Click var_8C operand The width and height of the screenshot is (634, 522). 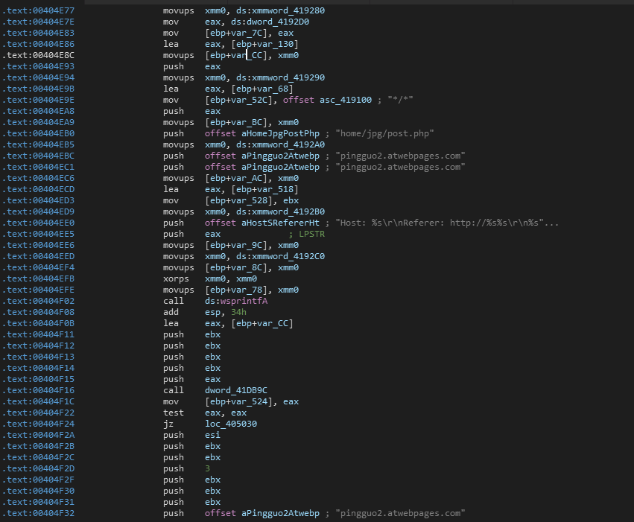click(x=247, y=267)
